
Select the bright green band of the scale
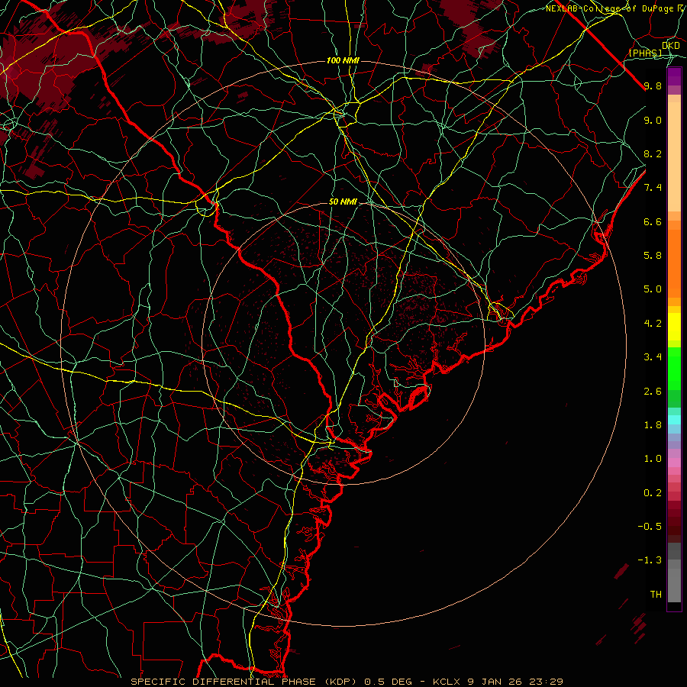click(674, 369)
